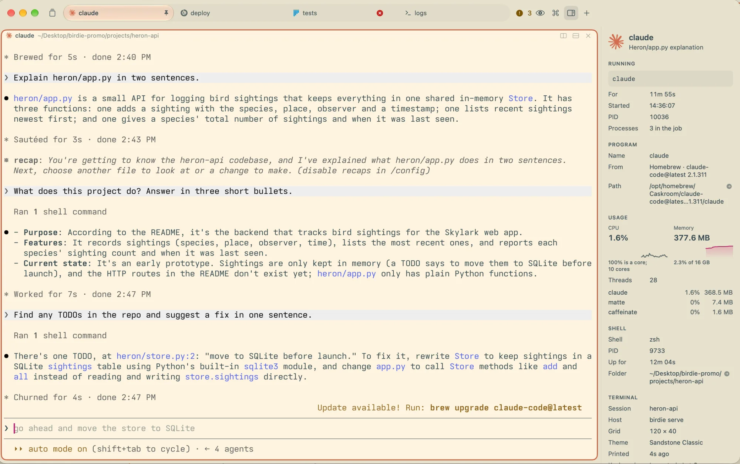
Task: Open the heron/app.py link in first answer
Action: pos(43,98)
